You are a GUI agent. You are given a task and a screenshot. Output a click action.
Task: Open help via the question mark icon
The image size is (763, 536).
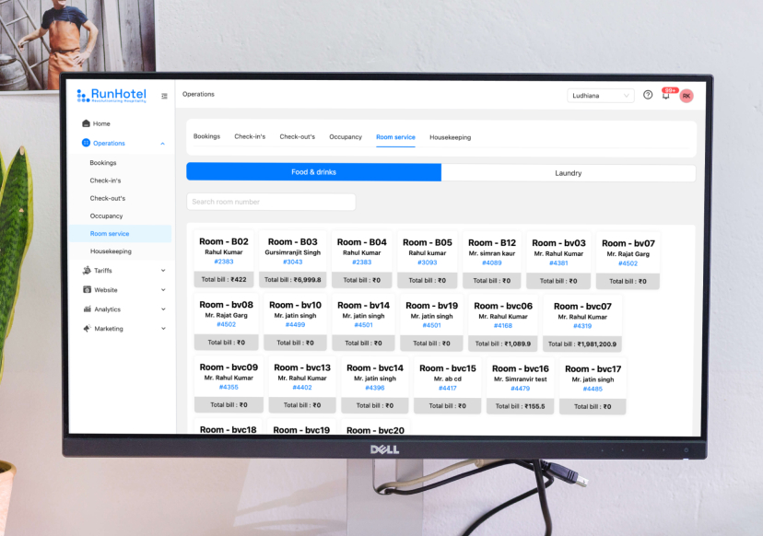click(x=648, y=95)
